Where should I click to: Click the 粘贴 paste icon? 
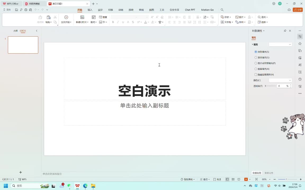click(48, 17)
